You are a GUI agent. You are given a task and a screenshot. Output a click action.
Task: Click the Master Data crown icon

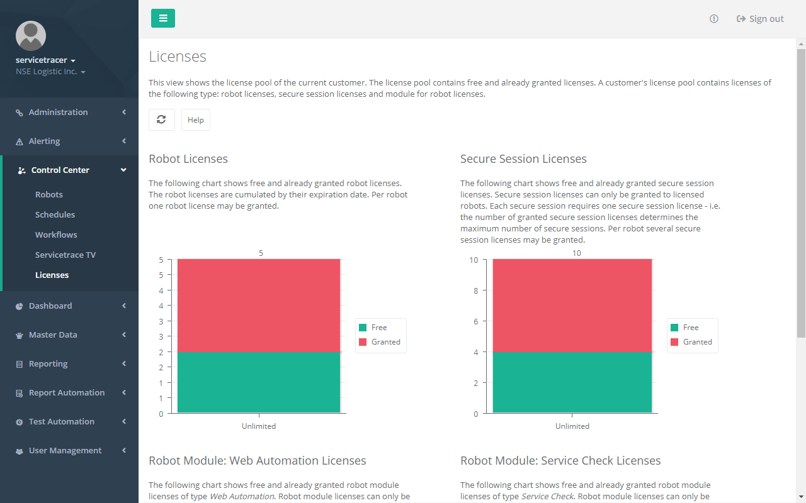tap(20, 335)
